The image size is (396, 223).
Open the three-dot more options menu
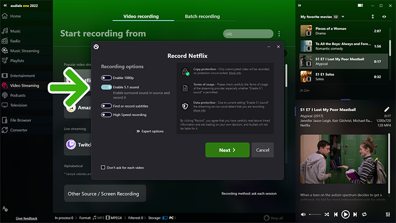[279, 34]
